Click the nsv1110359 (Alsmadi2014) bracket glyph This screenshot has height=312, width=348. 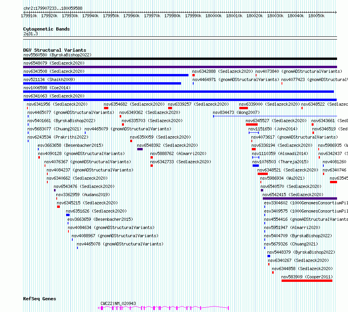coord(256,157)
